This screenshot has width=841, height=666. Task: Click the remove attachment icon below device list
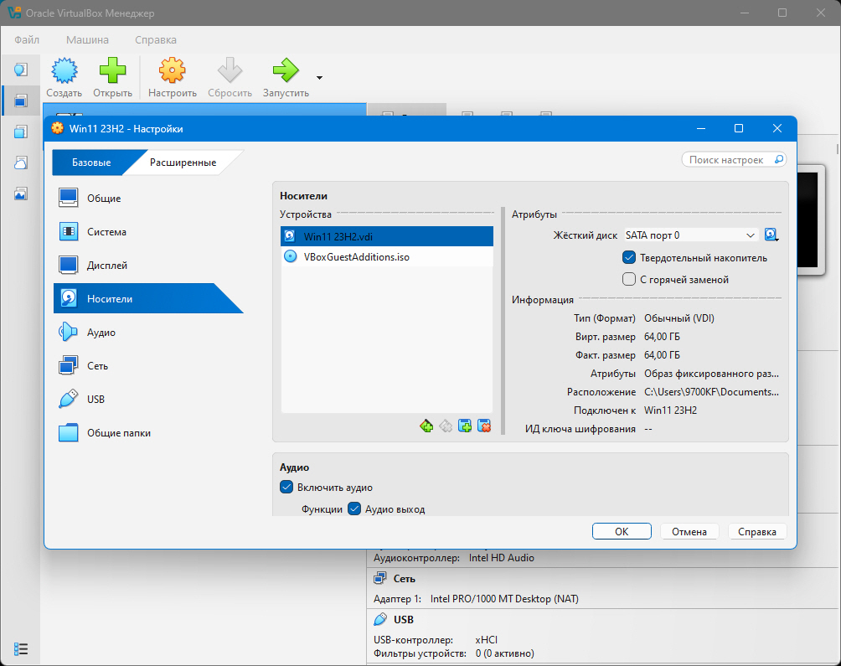tap(484, 426)
